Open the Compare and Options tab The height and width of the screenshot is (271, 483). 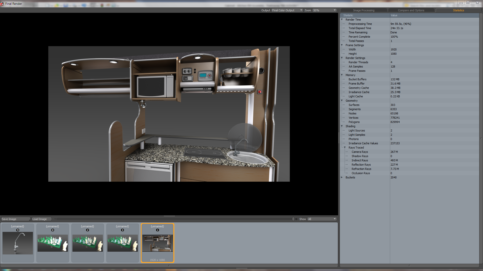coord(411,10)
